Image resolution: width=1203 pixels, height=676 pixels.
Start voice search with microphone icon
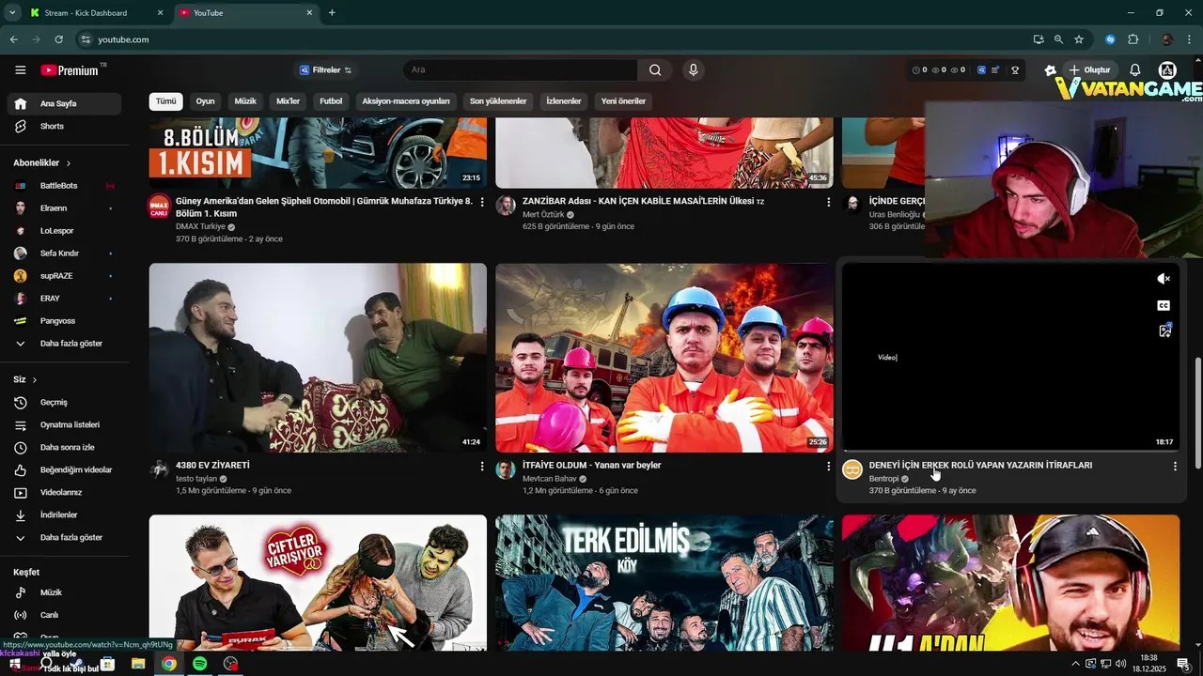[694, 70]
